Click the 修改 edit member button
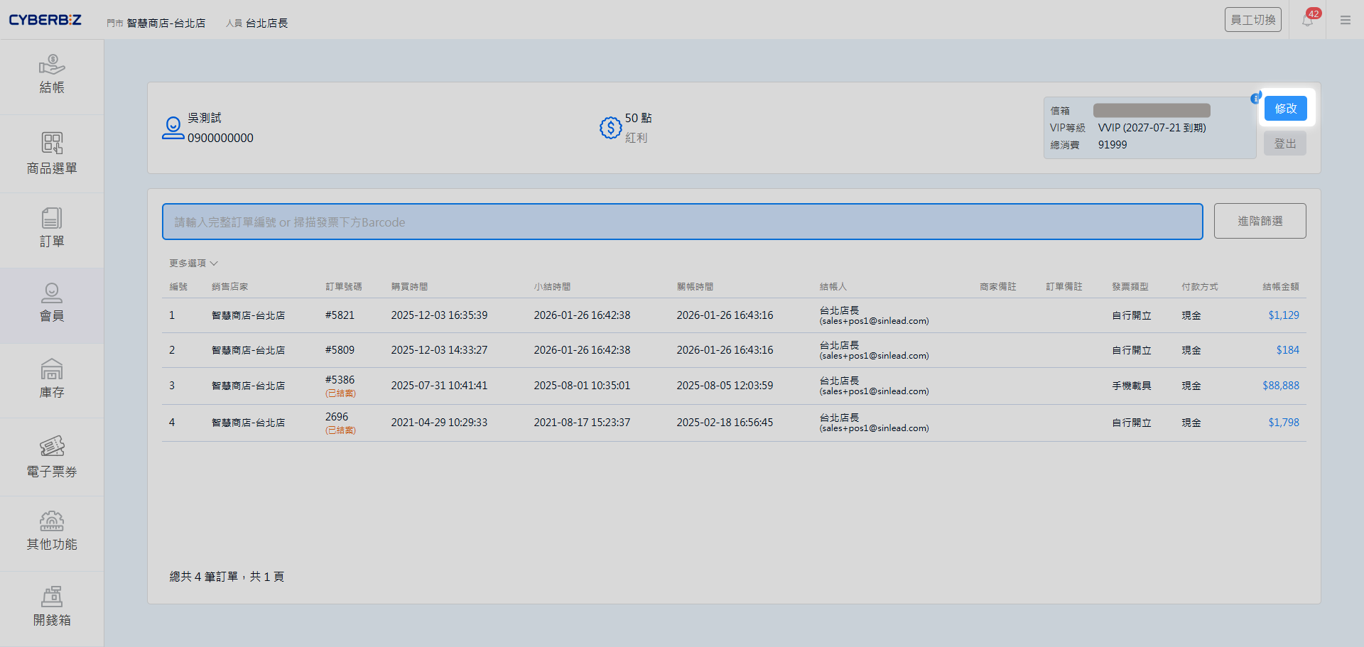 pyautogui.click(x=1285, y=109)
